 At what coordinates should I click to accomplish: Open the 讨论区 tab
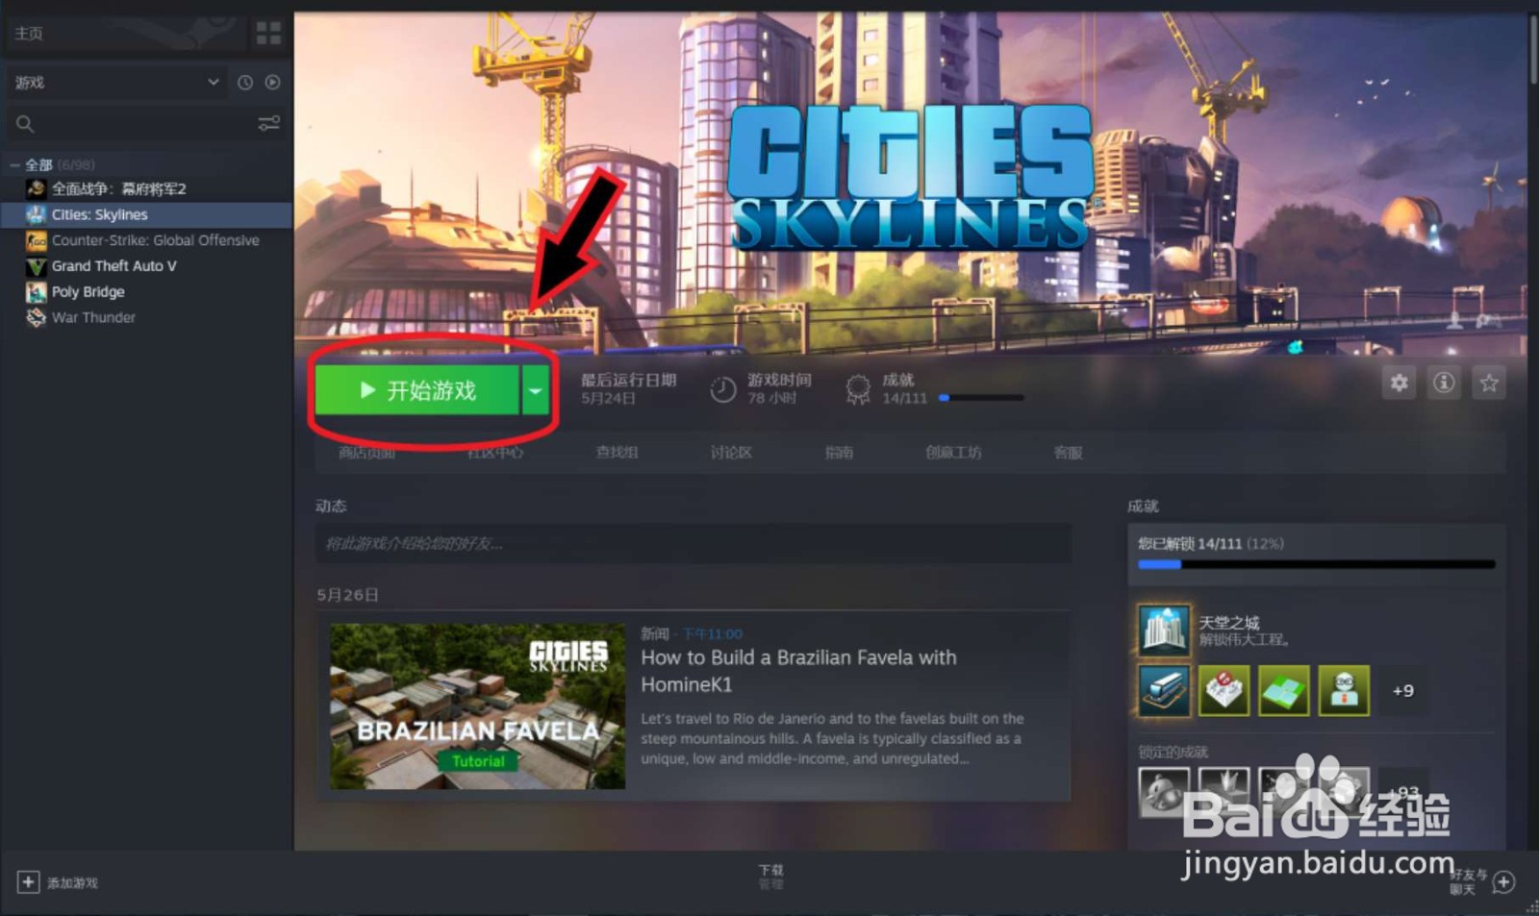731,452
